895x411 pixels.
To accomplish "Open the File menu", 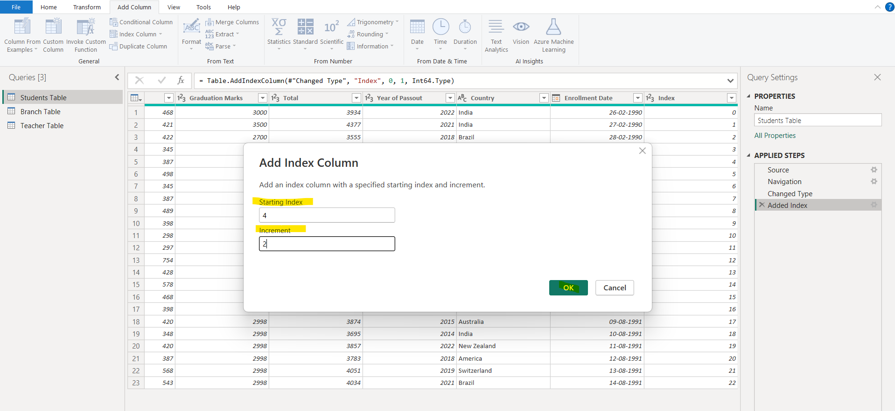I will coord(16,7).
